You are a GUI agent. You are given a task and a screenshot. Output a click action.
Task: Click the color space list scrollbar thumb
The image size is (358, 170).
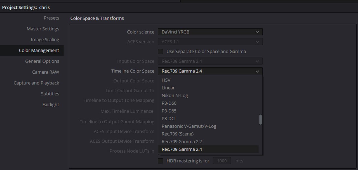point(261,119)
